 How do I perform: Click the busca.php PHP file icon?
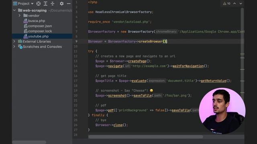[25, 21]
